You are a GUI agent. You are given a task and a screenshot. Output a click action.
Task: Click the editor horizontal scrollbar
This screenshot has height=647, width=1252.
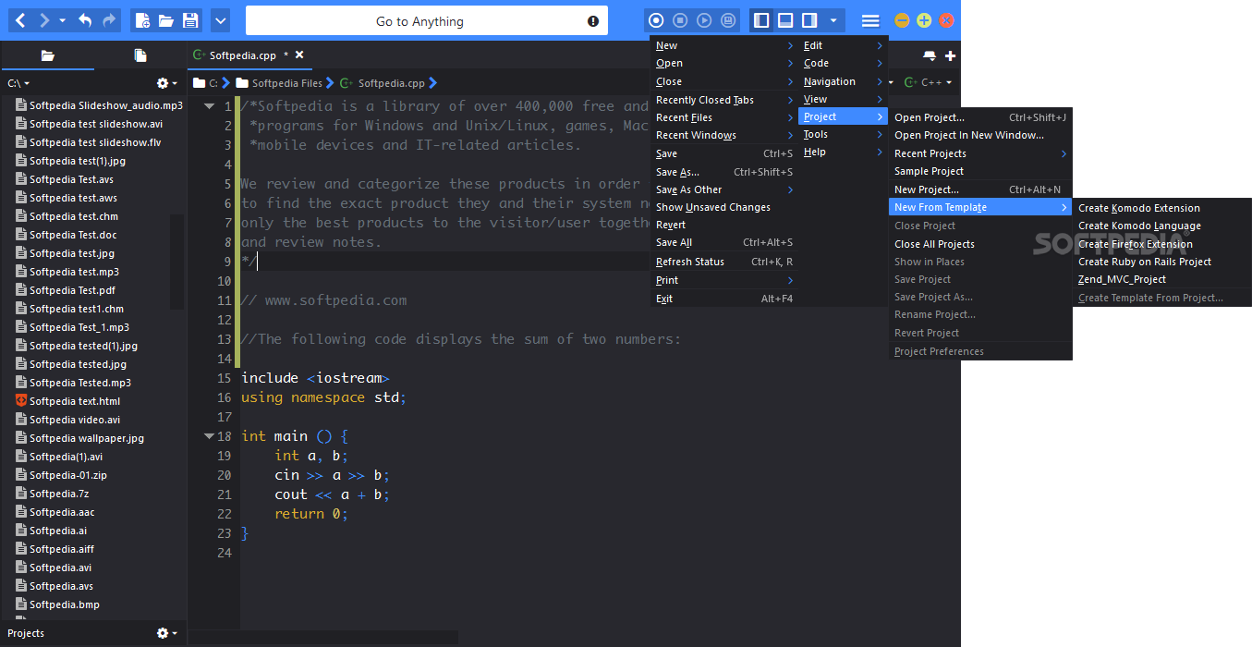(x=323, y=637)
